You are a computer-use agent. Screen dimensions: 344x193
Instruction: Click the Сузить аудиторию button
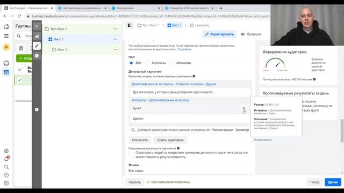click(170, 140)
